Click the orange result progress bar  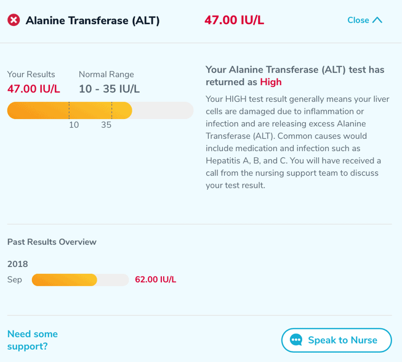tap(70, 110)
